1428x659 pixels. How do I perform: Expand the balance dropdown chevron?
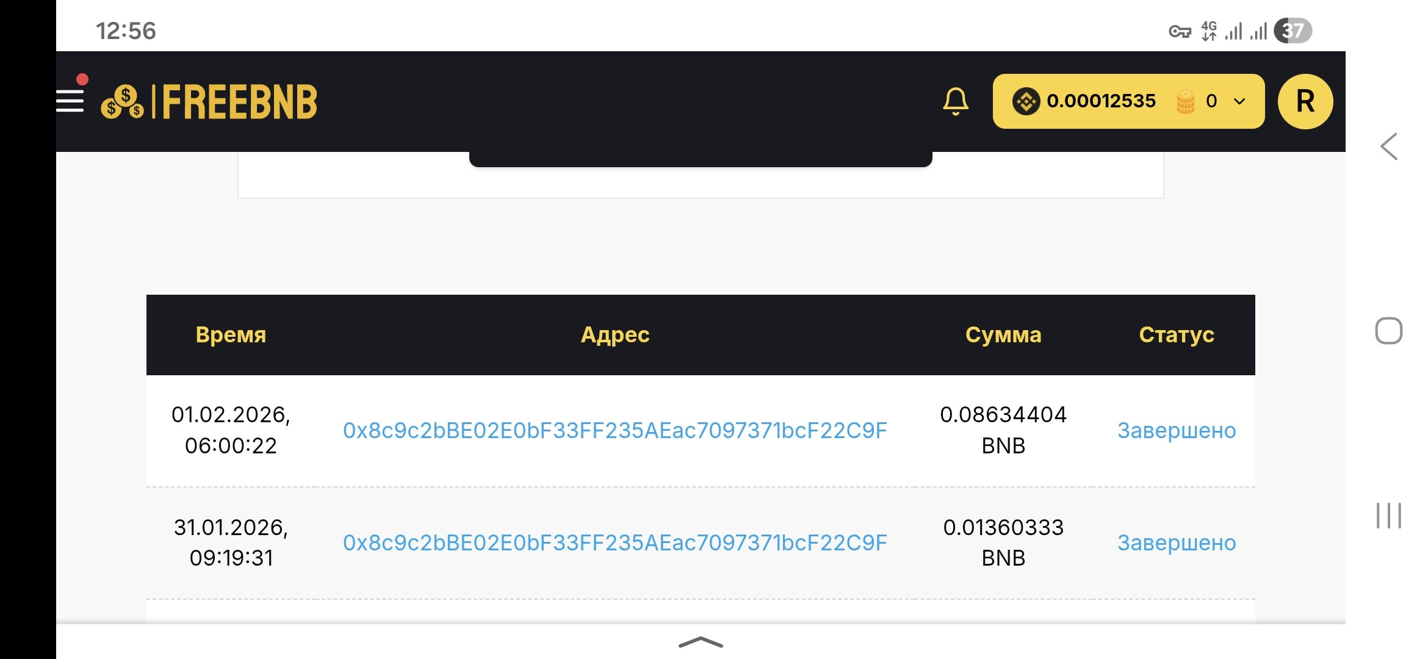pos(1239,101)
